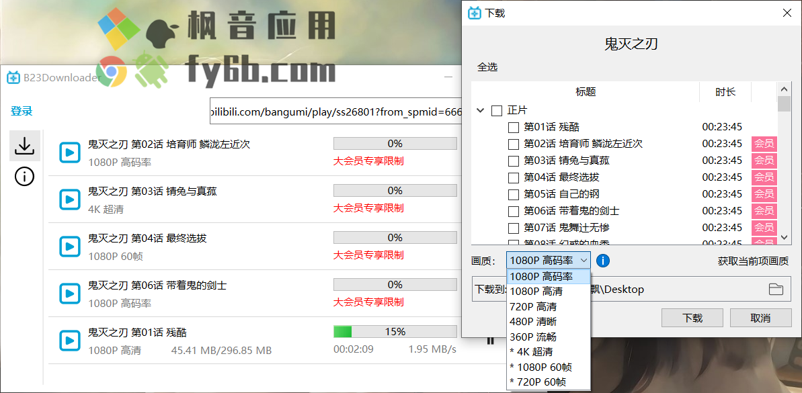
Task: Toggle the 正片 group checkbox
Action: 497,110
